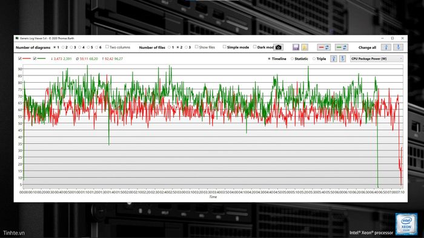Uncheck the green series visibility checkbox
This screenshot has width=424, height=238.
click(x=35, y=59)
